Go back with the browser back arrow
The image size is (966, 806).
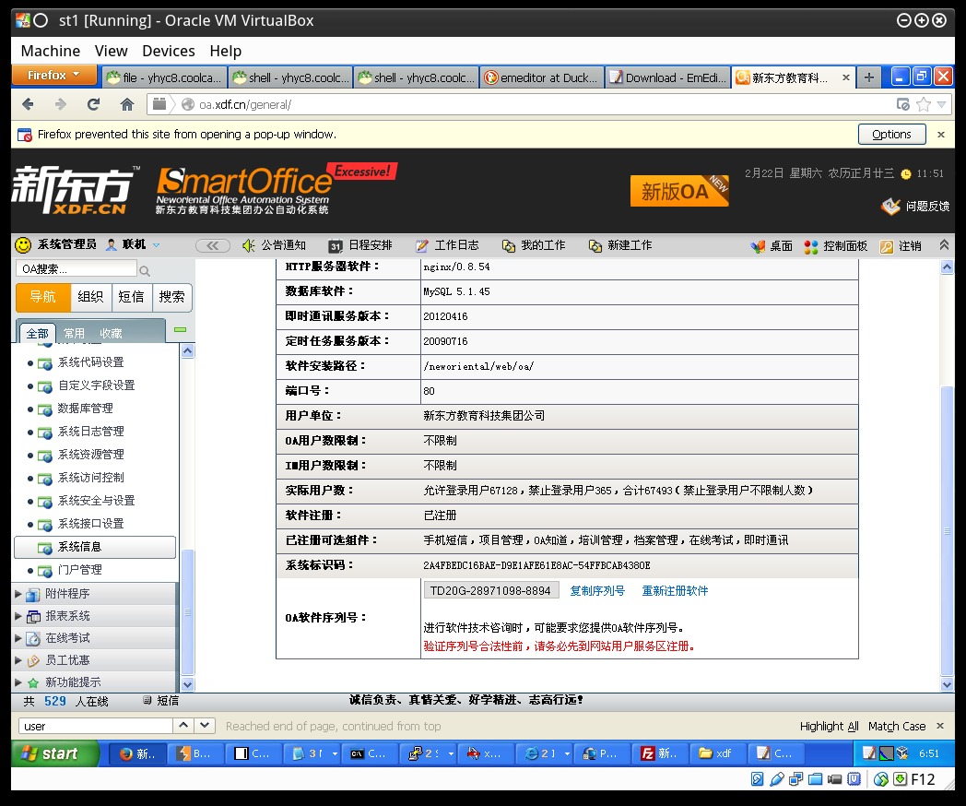click(x=28, y=104)
